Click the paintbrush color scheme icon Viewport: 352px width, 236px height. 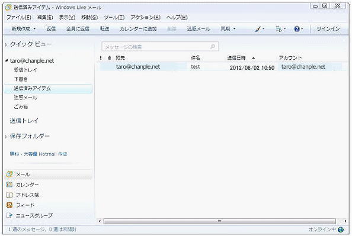pyautogui.click(x=258, y=29)
